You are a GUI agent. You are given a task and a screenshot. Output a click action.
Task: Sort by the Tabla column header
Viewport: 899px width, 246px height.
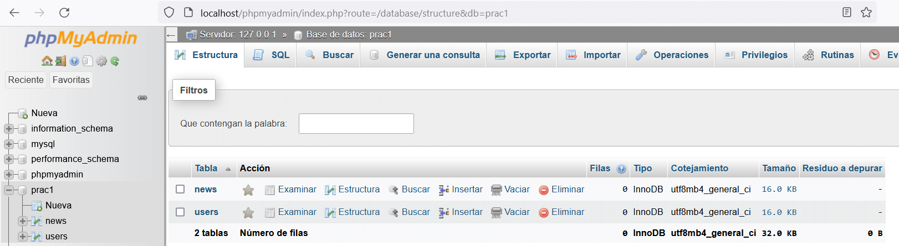[206, 169]
